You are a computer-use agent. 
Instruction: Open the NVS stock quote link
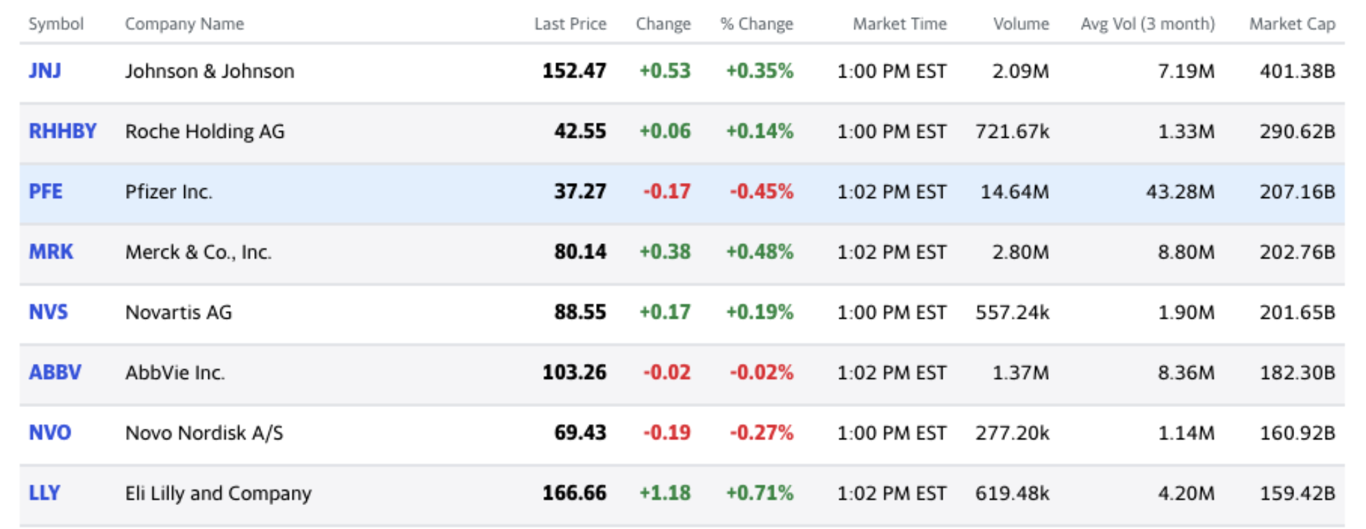(48, 312)
